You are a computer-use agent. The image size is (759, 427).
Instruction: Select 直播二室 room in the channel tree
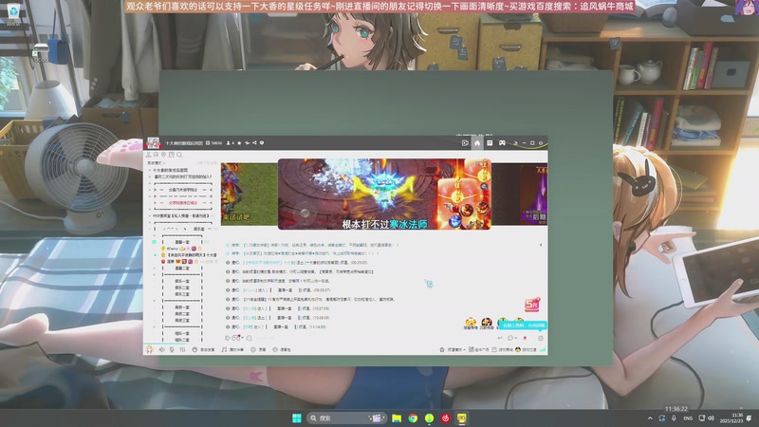click(182, 268)
